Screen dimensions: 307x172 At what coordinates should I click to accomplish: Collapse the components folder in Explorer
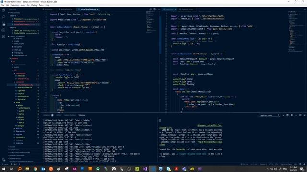(21, 73)
